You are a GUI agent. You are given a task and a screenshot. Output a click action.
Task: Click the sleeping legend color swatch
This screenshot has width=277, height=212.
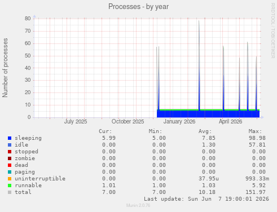10,138
